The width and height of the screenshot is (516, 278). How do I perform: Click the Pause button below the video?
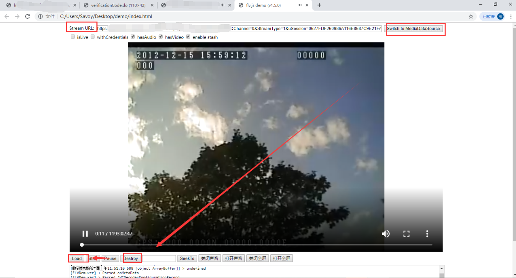pyautogui.click(x=111, y=259)
